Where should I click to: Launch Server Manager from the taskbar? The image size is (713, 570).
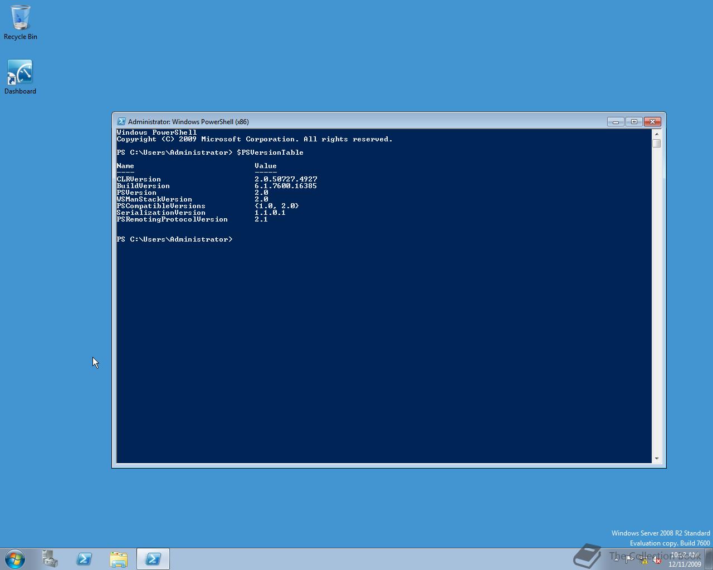coord(50,559)
